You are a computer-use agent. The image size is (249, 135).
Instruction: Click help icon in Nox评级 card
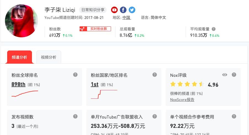[x=234, y=75]
